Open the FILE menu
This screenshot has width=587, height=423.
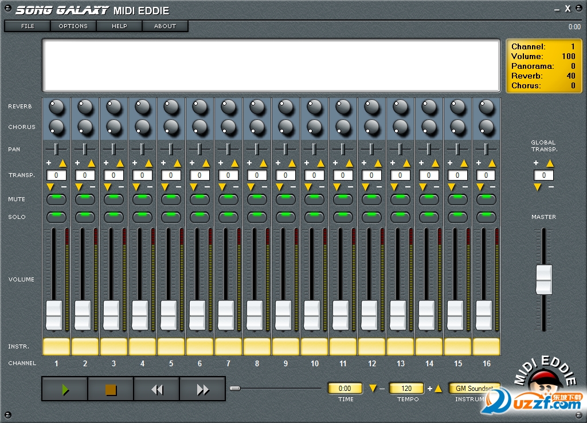click(x=28, y=26)
